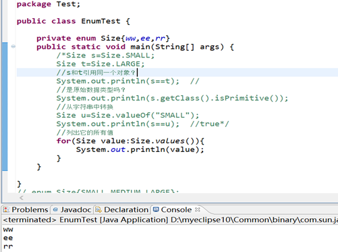The image size is (338, 252).
Task: Activate the Console tab
Action: point(176,209)
